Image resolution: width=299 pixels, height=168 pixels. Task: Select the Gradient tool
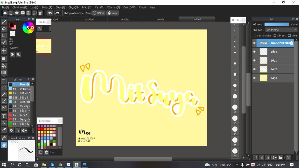tap(4, 72)
